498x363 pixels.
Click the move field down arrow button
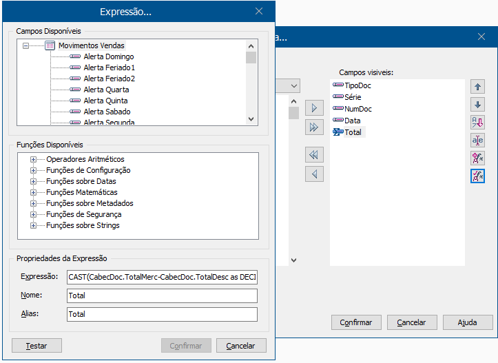(478, 105)
